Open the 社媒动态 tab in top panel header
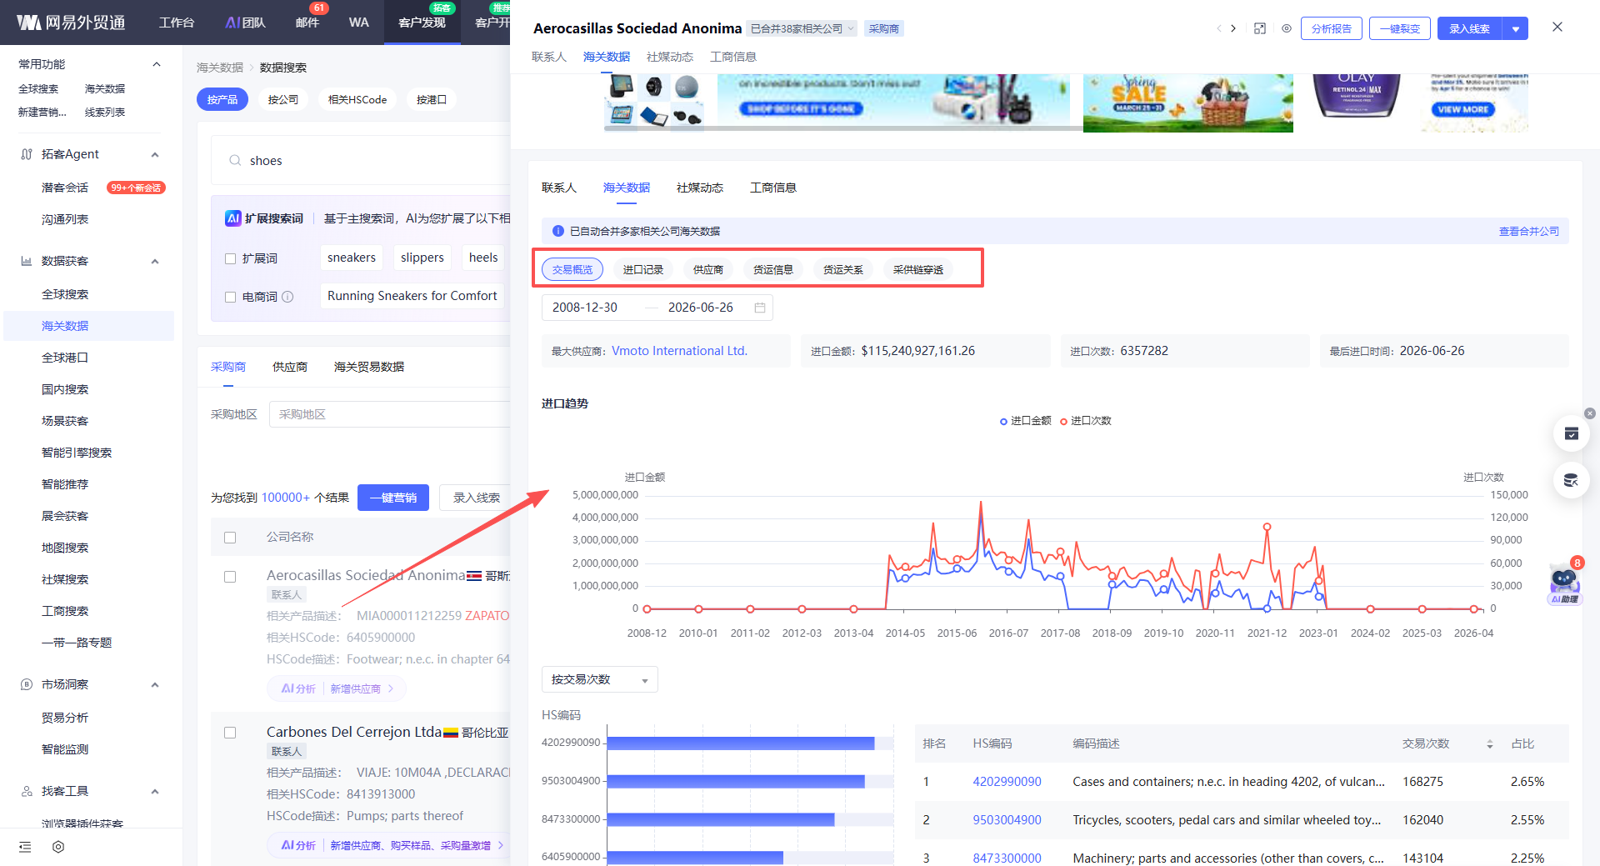The height and width of the screenshot is (866, 1600). (670, 57)
